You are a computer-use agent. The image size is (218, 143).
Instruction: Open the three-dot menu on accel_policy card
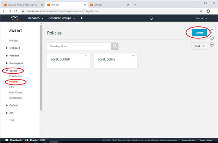pyautogui.click(x=133, y=56)
